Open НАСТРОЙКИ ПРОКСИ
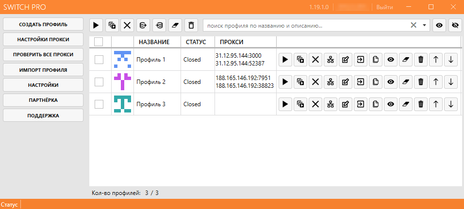The image size is (464, 209). [x=43, y=40]
